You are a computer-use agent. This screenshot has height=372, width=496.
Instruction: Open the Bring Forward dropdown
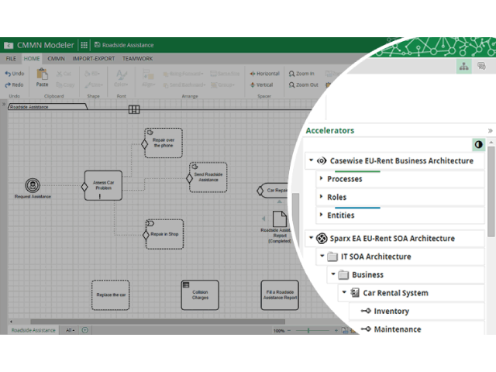(x=183, y=74)
